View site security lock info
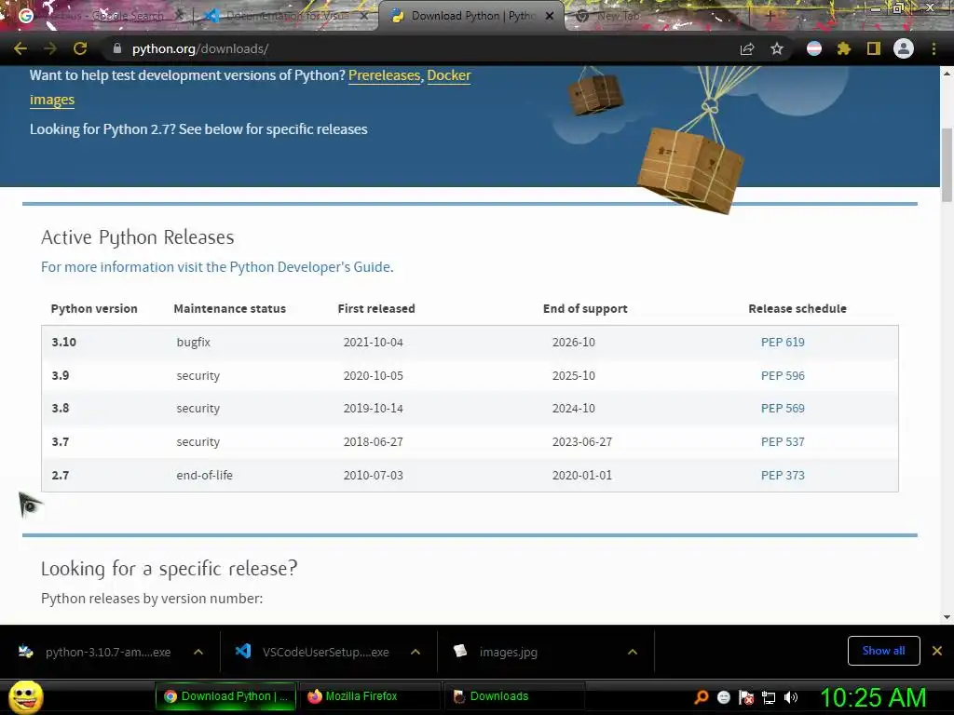The height and width of the screenshot is (715, 954). pyautogui.click(x=117, y=48)
